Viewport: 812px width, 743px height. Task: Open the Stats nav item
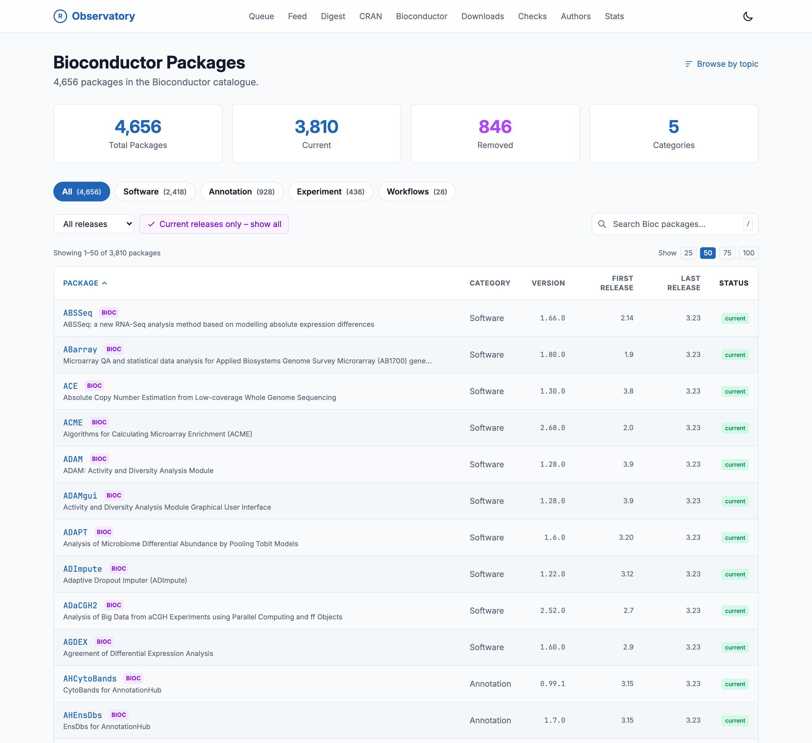[x=614, y=16]
